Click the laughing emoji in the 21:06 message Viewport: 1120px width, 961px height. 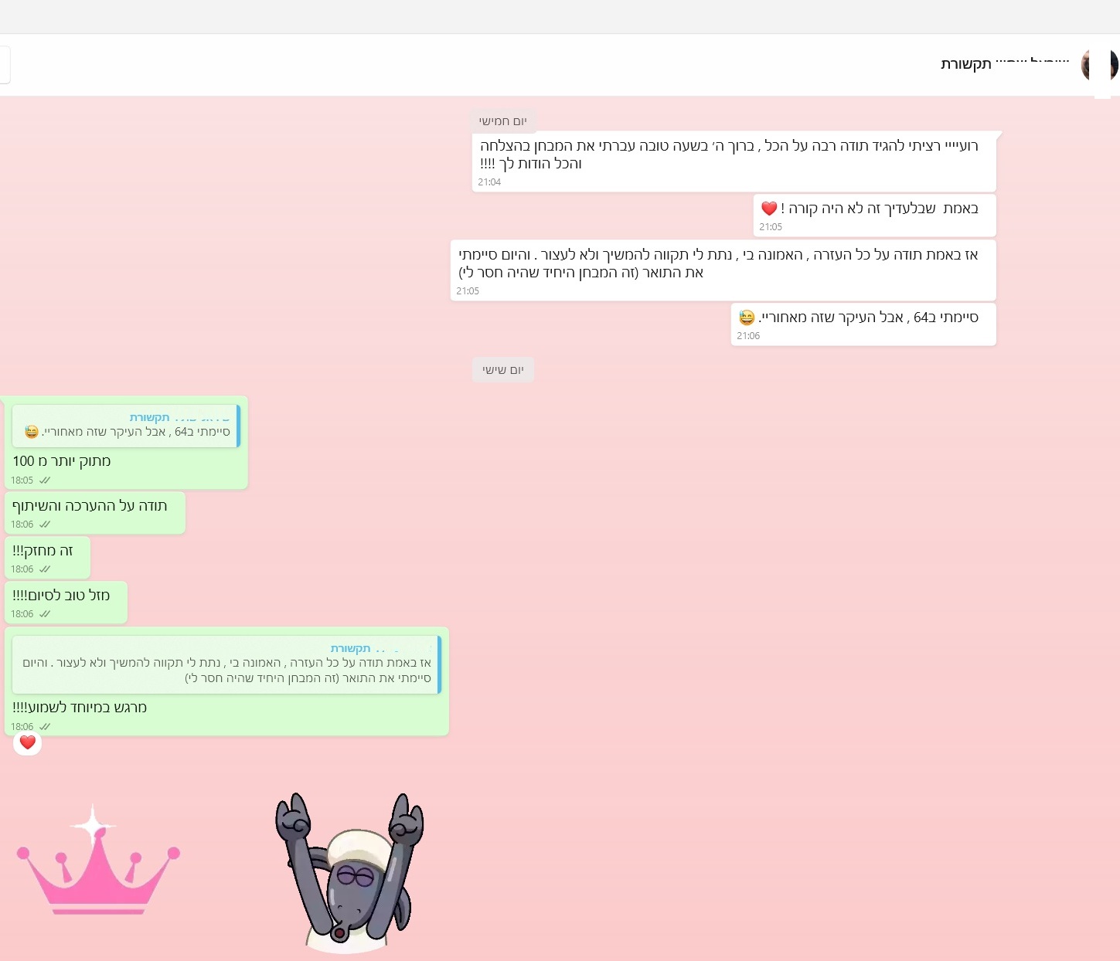pos(747,318)
